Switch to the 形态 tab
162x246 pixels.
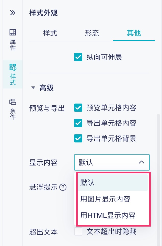tap(92, 33)
